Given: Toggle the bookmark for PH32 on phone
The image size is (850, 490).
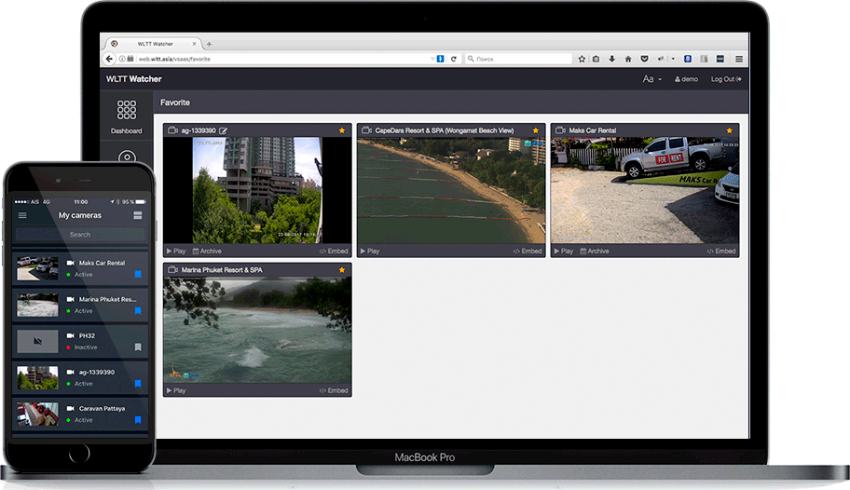Looking at the screenshot, I should pos(138,347).
